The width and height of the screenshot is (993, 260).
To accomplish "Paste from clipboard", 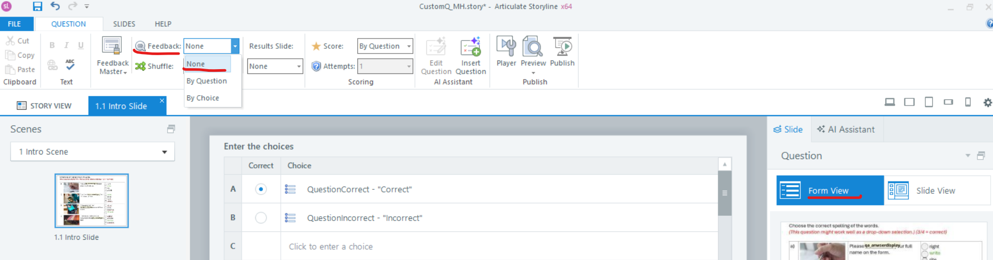I will [x=20, y=69].
